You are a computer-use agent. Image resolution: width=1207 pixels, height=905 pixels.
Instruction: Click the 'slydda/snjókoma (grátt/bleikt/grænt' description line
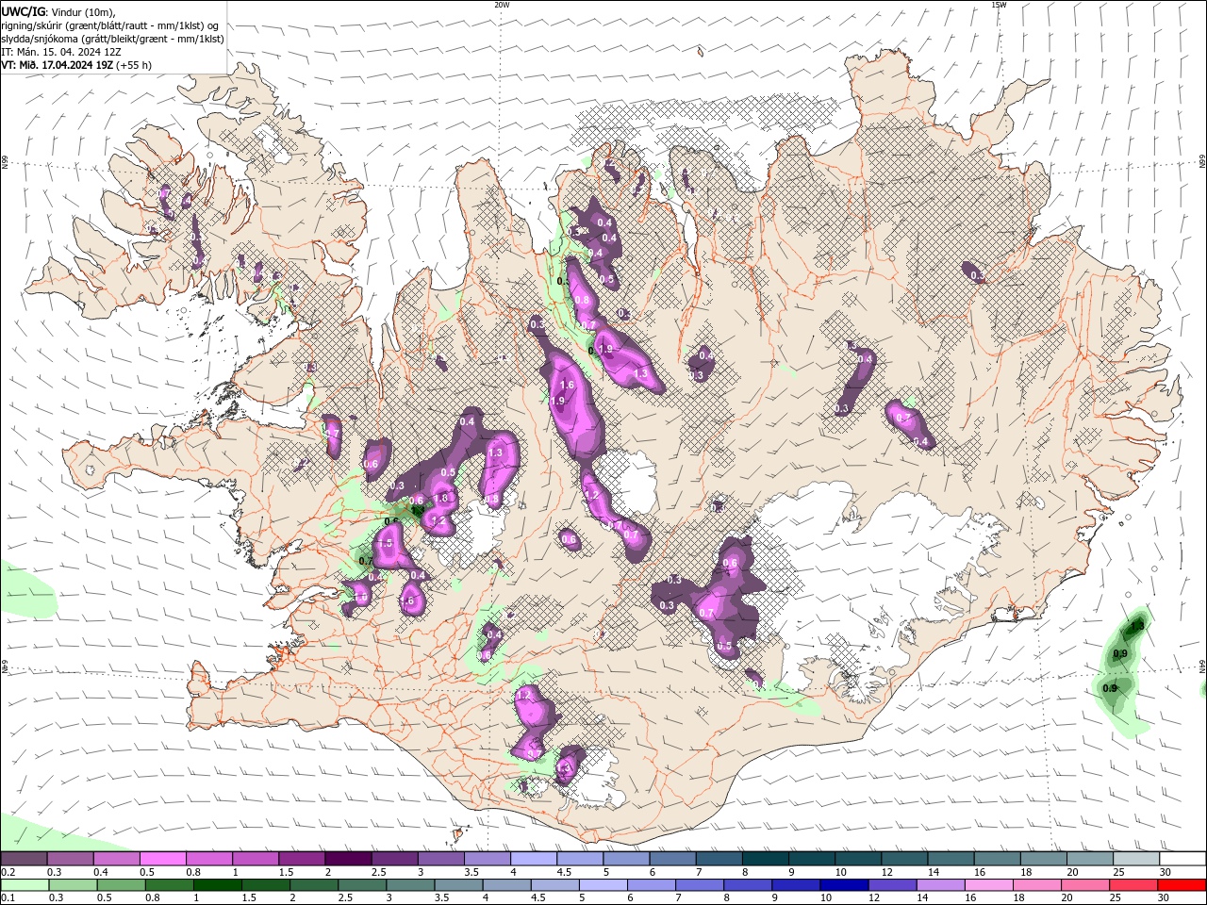112,38
